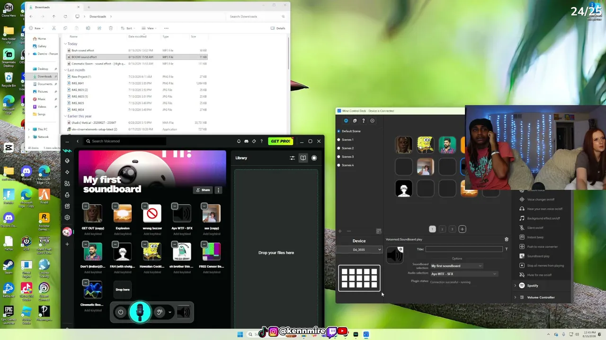Click the New button in Explorer
Image resolution: width=606 pixels, height=340 pixels.
click(36, 28)
